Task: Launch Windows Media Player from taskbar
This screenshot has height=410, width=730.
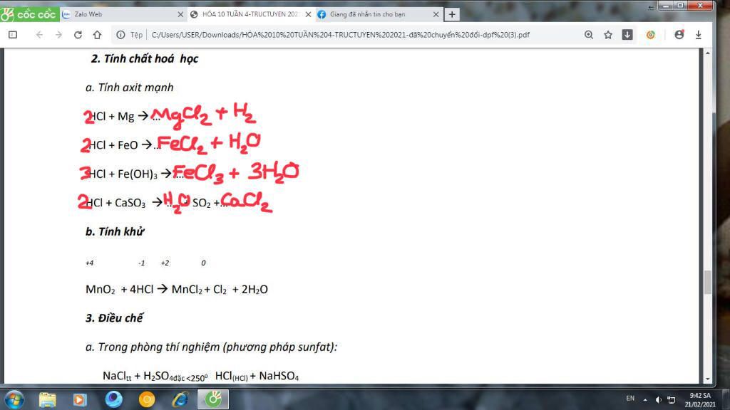Action: click(x=80, y=399)
